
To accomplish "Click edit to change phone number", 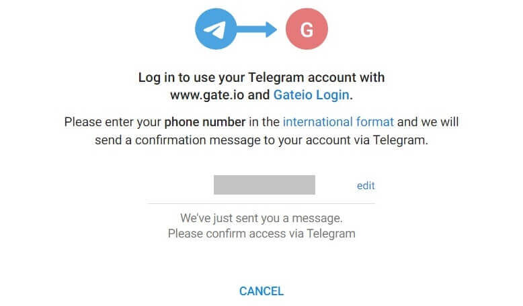I will click(x=366, y=185).
